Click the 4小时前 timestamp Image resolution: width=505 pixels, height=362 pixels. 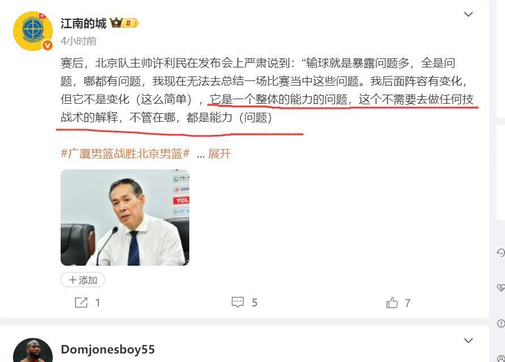tap(78, 41)
